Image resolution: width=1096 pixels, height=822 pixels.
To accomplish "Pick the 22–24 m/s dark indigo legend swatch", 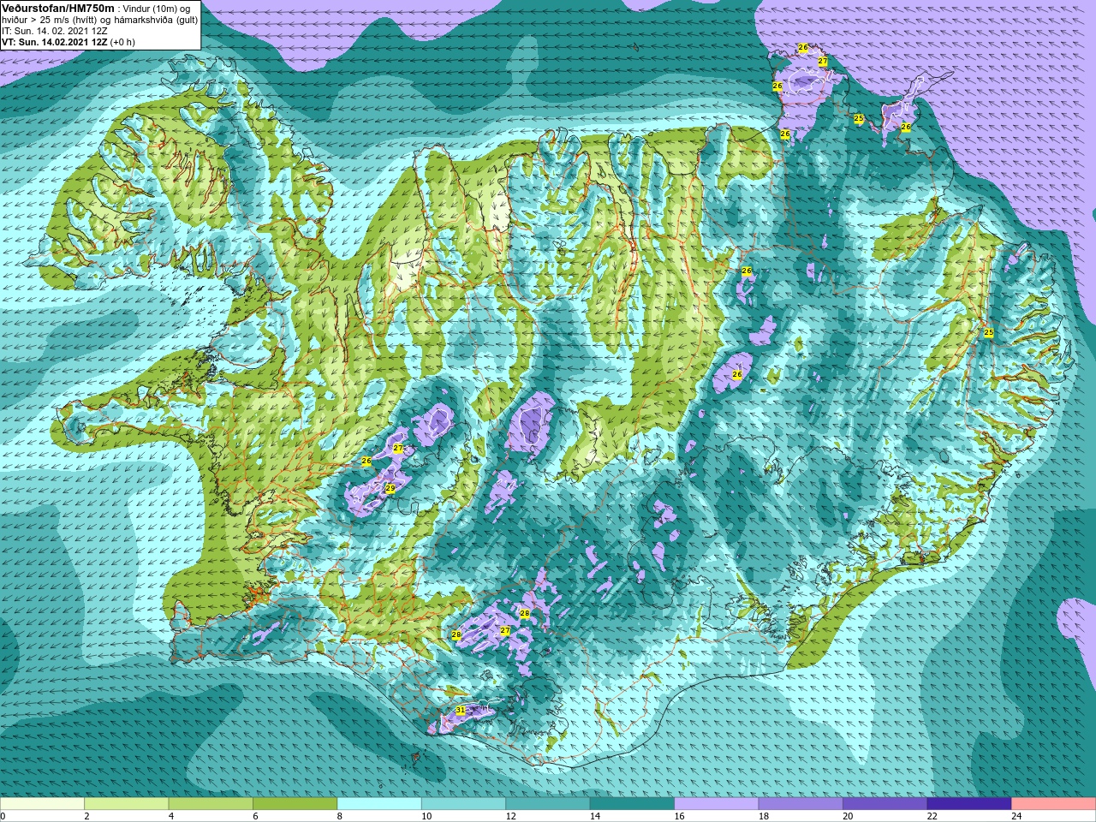I will (x=969, y=804).
